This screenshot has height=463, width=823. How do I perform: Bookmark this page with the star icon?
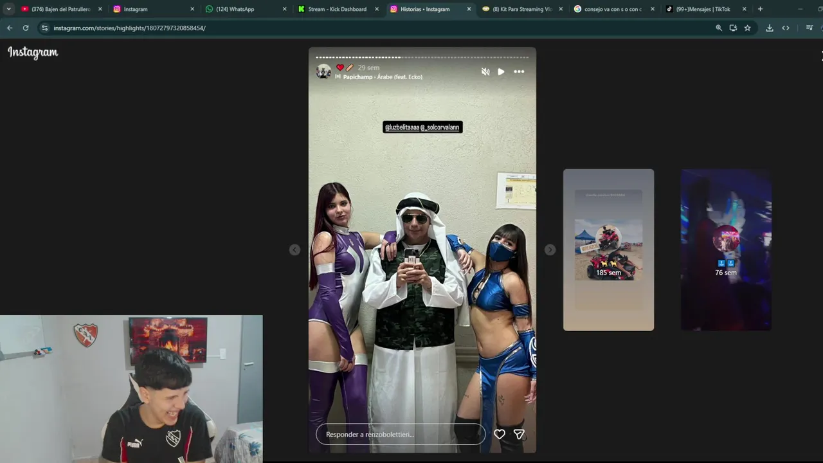coord(747,28)
